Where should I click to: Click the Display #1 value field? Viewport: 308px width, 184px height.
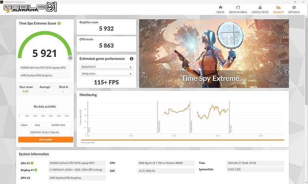pyautogui.click(x=77, y=170)
